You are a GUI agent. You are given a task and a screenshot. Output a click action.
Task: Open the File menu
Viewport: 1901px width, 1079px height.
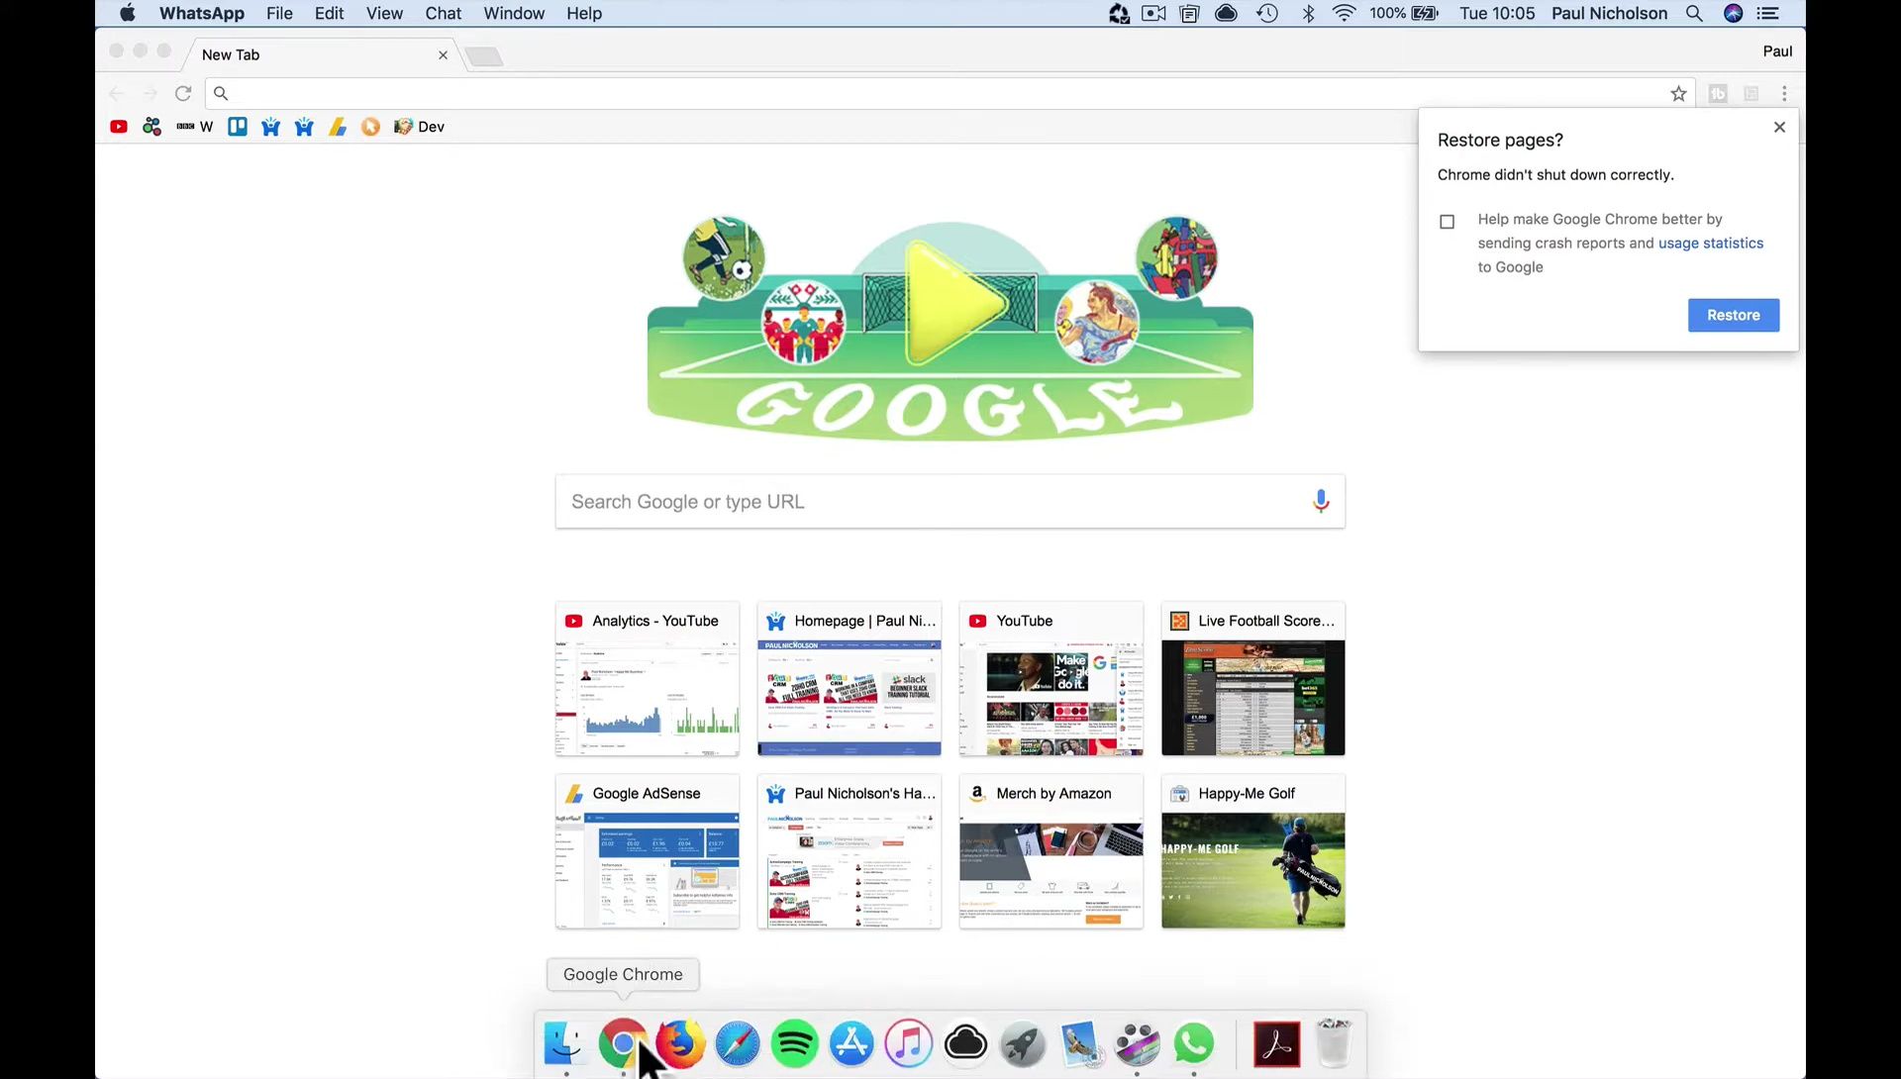(279, 13)
